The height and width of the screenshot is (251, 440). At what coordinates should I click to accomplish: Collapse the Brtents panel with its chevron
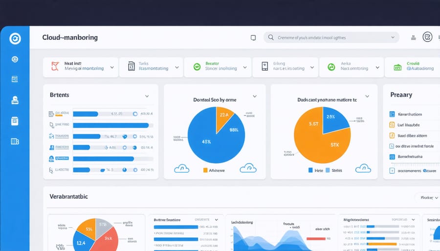click(x=147, y=96)
